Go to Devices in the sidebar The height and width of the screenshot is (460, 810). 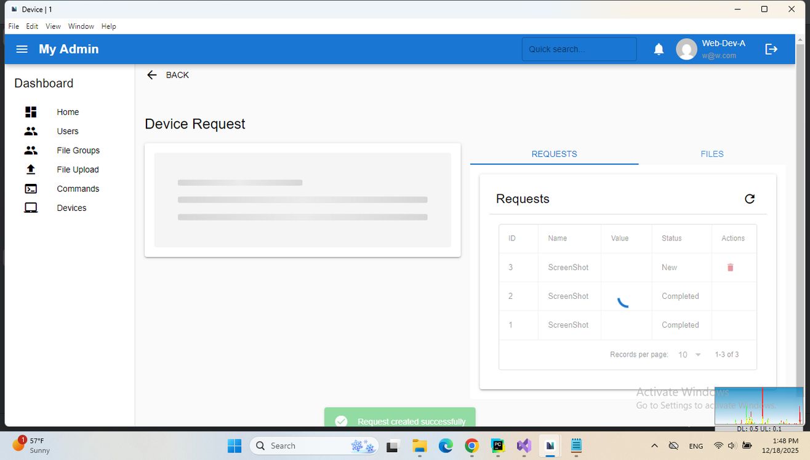71,208
